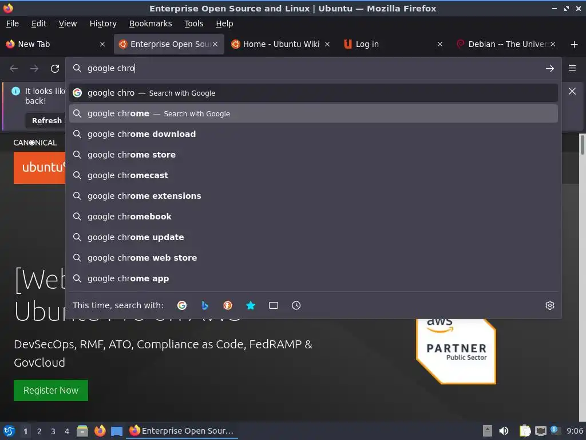Open a new tab with plus
586x440 pixels.
[x=575, y=44]
